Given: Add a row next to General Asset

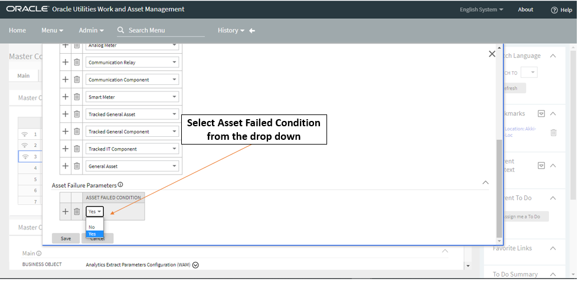Looking at the screenshot, I should (x=66, y=166).
